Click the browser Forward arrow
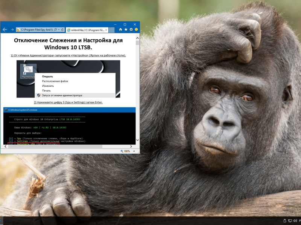 (12, 30)
